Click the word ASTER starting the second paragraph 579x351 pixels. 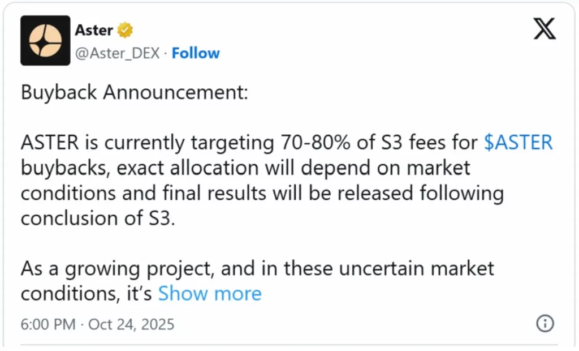[x=50, y=143]
